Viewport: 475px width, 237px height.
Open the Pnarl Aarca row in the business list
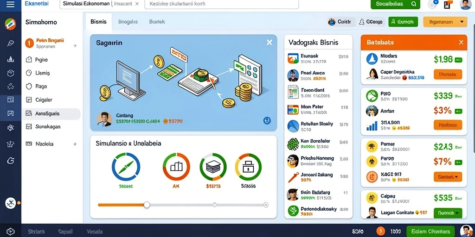pyautogui.click(x=318, y=75)
